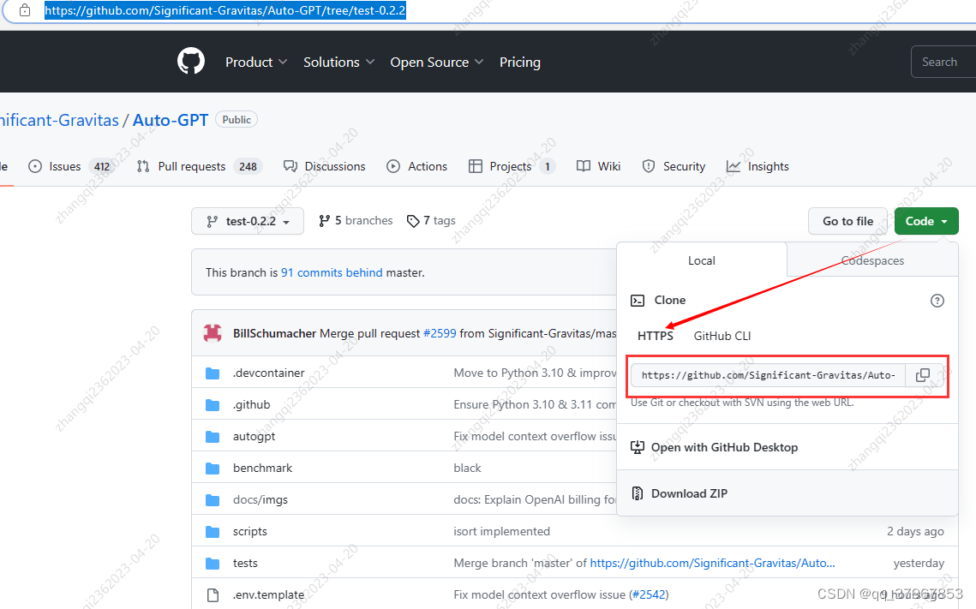Click the .devcontainer folder icon
976x609 pixels.
coord(213,373)
